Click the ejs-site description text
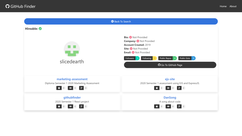The image size is (242, 136). coord(170,83)
